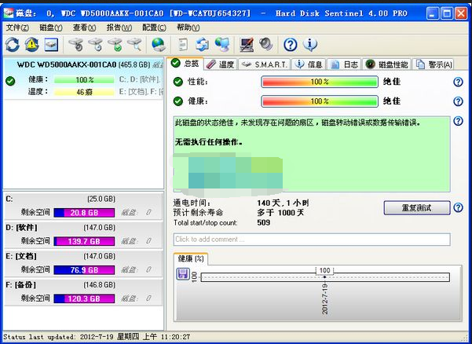The image size is (472, 344).
Task: Click the 2012-7-19 date label on graph
Action: 325,298
